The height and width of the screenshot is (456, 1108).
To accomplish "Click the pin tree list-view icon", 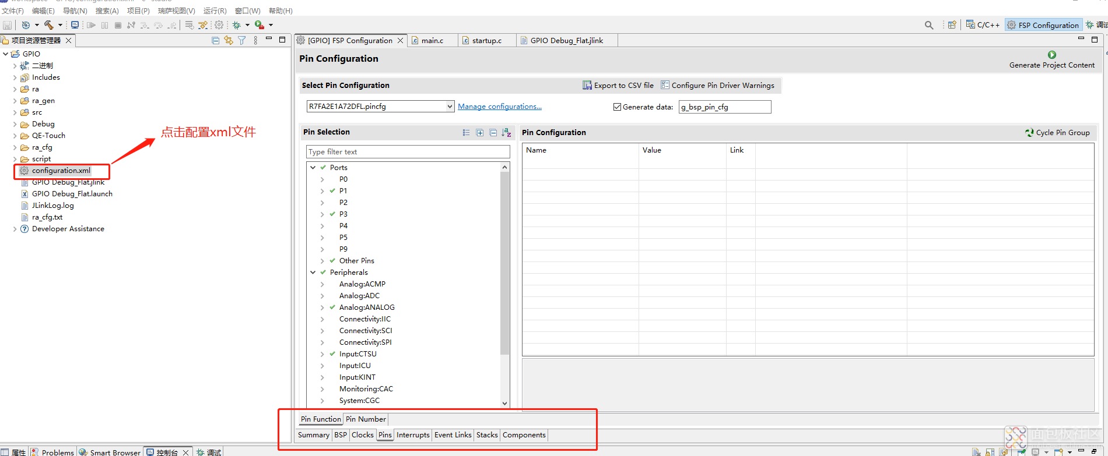I will (466, 133).
